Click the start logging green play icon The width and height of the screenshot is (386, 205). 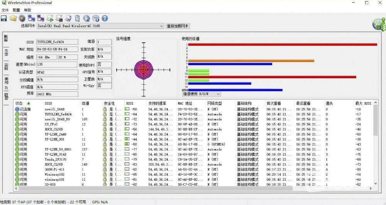50,18
